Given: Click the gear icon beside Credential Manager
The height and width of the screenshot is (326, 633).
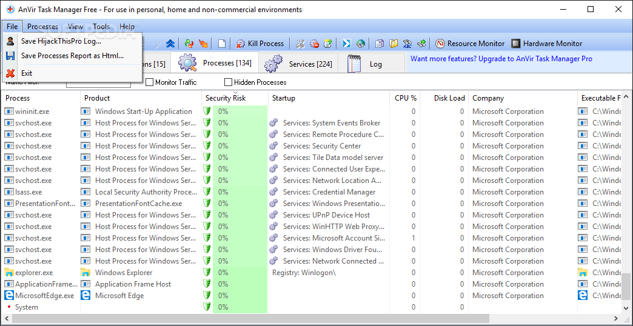Looking at the screenshot, I should [x=274, y=192].
